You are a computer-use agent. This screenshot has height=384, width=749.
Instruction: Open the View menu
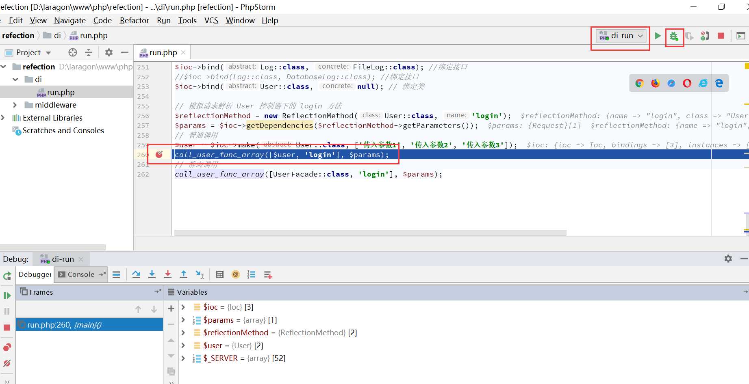click(x=38, y=20)
